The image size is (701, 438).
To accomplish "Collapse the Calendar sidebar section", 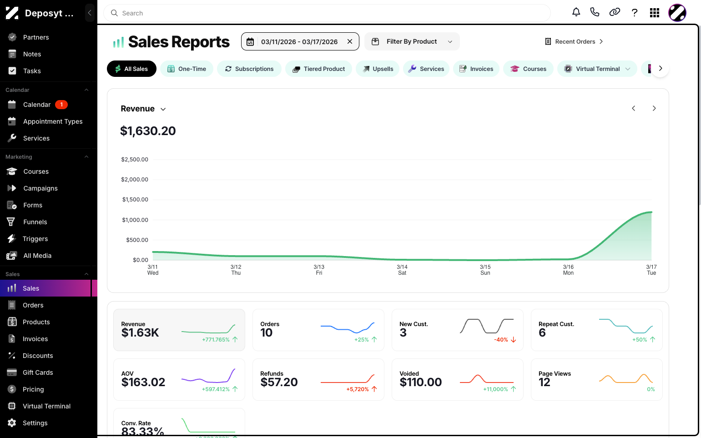I will [86, 90].
